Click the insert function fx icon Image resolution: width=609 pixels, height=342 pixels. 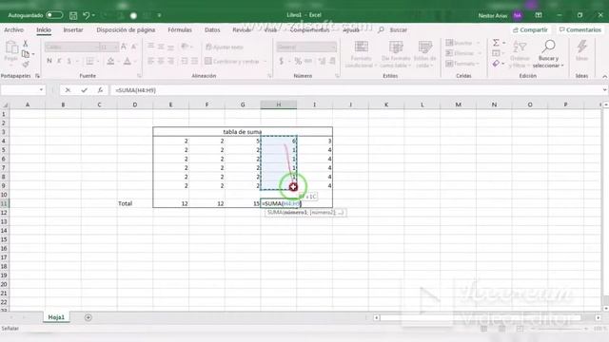pyautogui.click(x=100, y=90)
